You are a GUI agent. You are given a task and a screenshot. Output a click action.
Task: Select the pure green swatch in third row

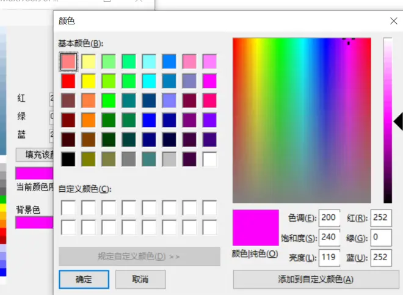109,101
